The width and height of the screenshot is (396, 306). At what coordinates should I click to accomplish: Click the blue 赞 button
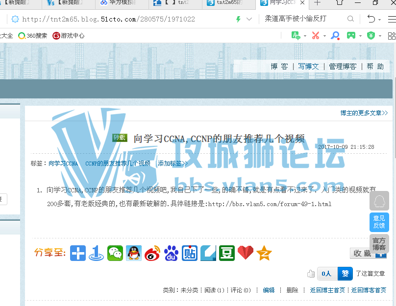345,274
